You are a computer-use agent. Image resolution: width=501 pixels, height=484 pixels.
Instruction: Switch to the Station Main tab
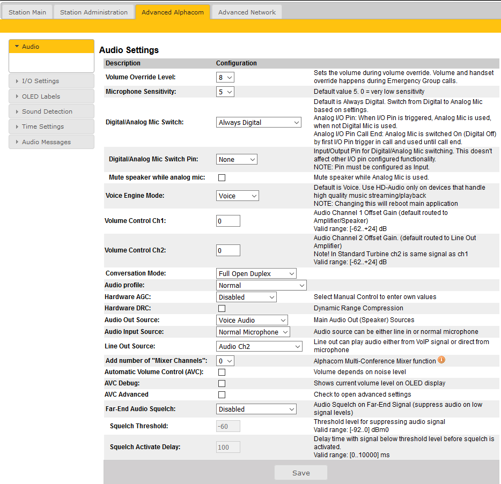pyautogui.click(x=27, y=12)
